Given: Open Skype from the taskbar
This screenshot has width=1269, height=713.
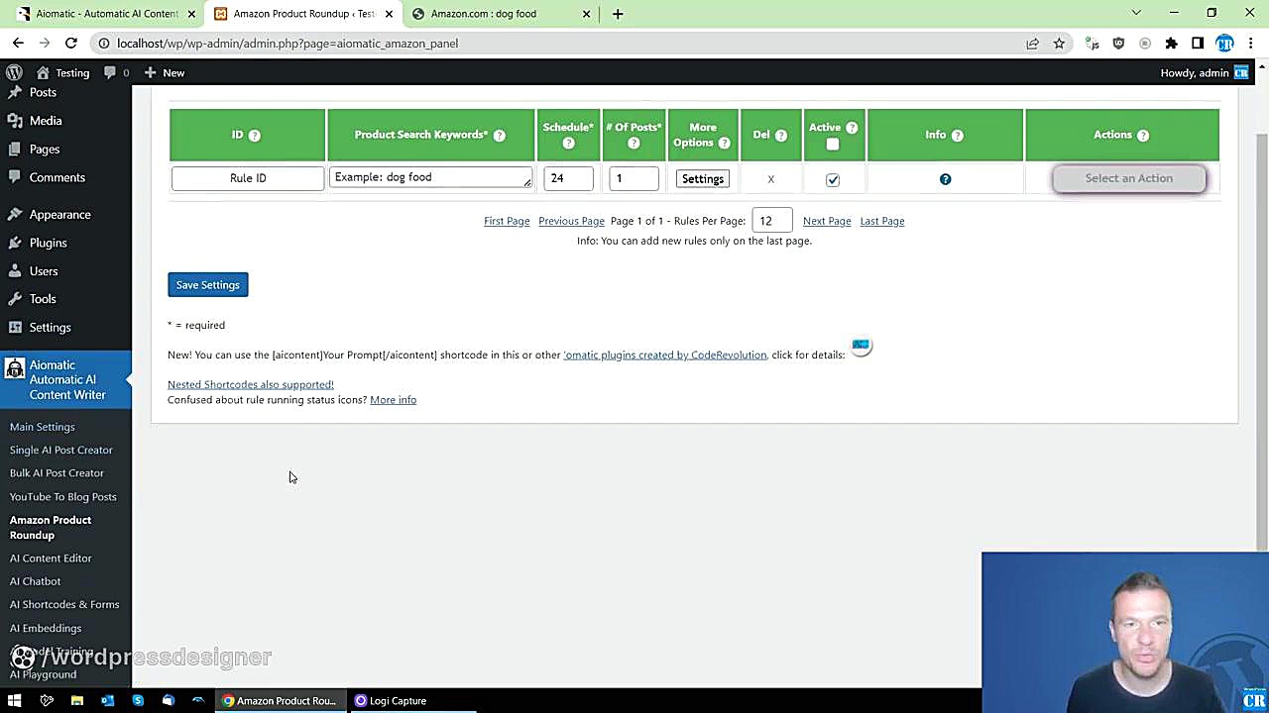Looking at the screenshot, I should click(x=138, y=700).
